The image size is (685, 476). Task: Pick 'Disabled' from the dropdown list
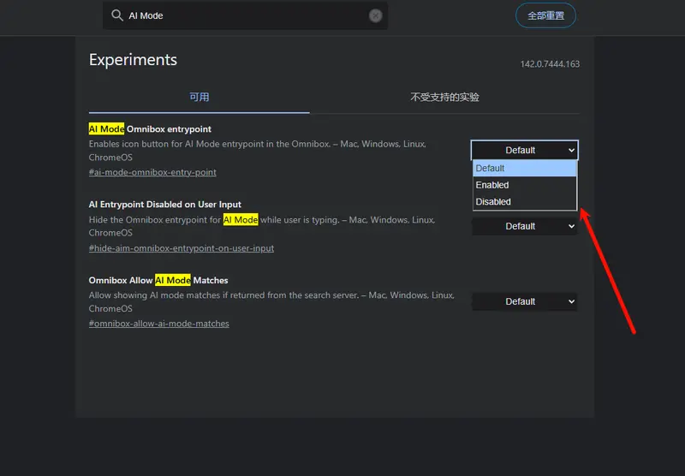pyautogui.click(x=524, y=202)
